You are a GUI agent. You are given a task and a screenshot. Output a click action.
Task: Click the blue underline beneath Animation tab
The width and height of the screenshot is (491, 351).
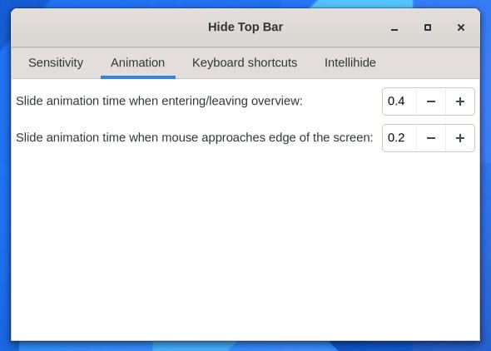click(x=138, y=77)
